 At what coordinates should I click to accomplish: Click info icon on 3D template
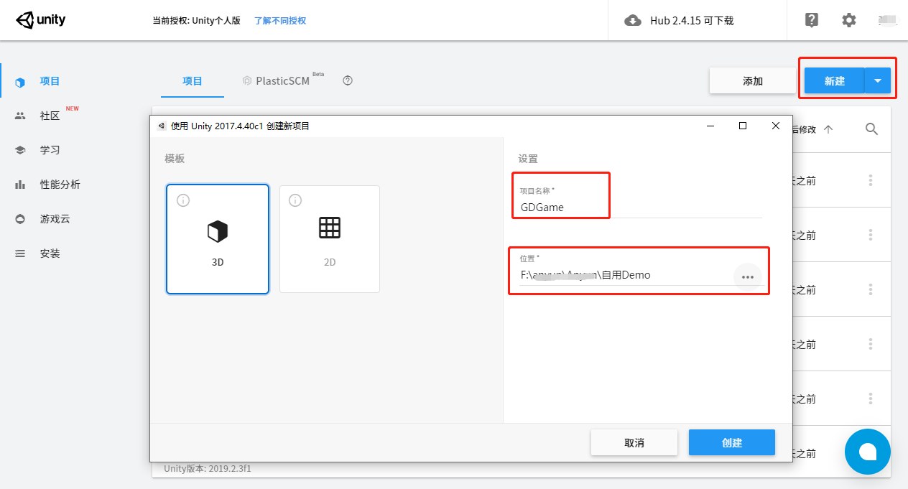click(x=182, y=200)
